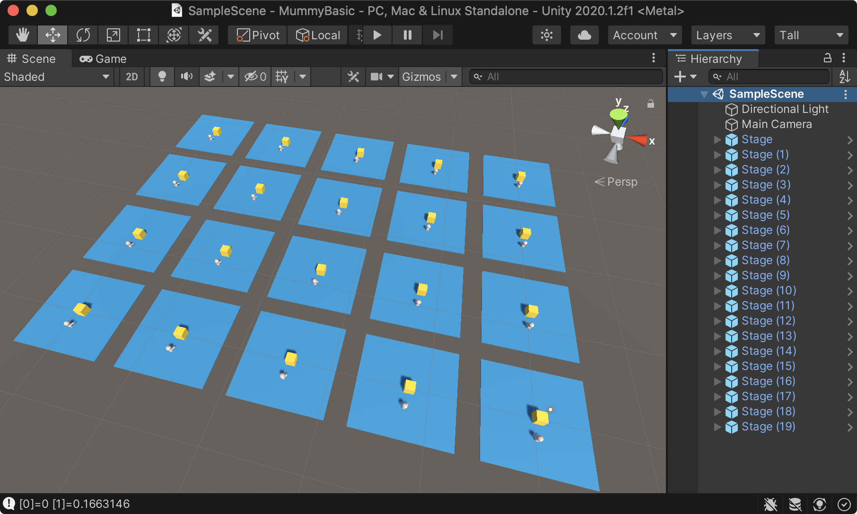Open the Stage (14) prefab arrow
This screenshot has height=514, width=857.
click(x=850, y=351)
